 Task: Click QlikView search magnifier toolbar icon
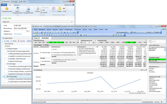tap(58, 32)
